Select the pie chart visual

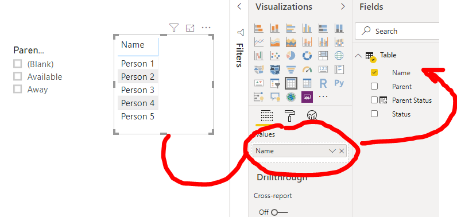291,55
